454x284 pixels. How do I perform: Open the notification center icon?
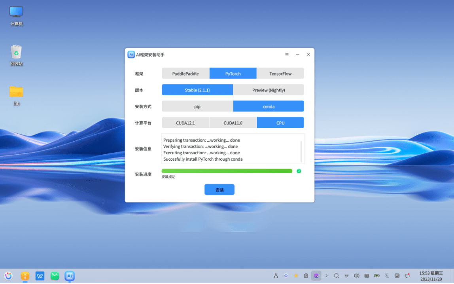407,276
